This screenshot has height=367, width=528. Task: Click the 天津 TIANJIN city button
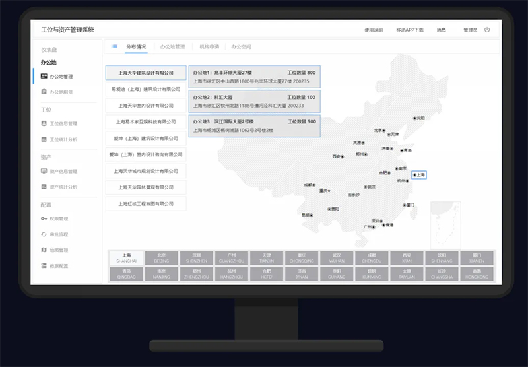pos(267,258)
